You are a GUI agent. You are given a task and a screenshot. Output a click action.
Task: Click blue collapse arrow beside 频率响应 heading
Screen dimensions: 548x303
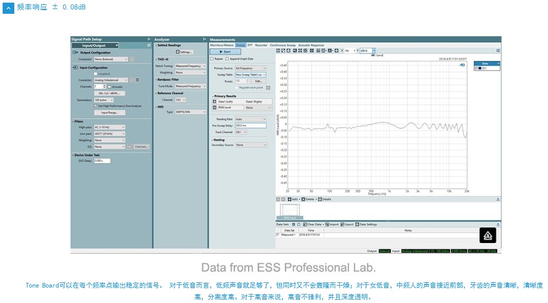(8, 8)
